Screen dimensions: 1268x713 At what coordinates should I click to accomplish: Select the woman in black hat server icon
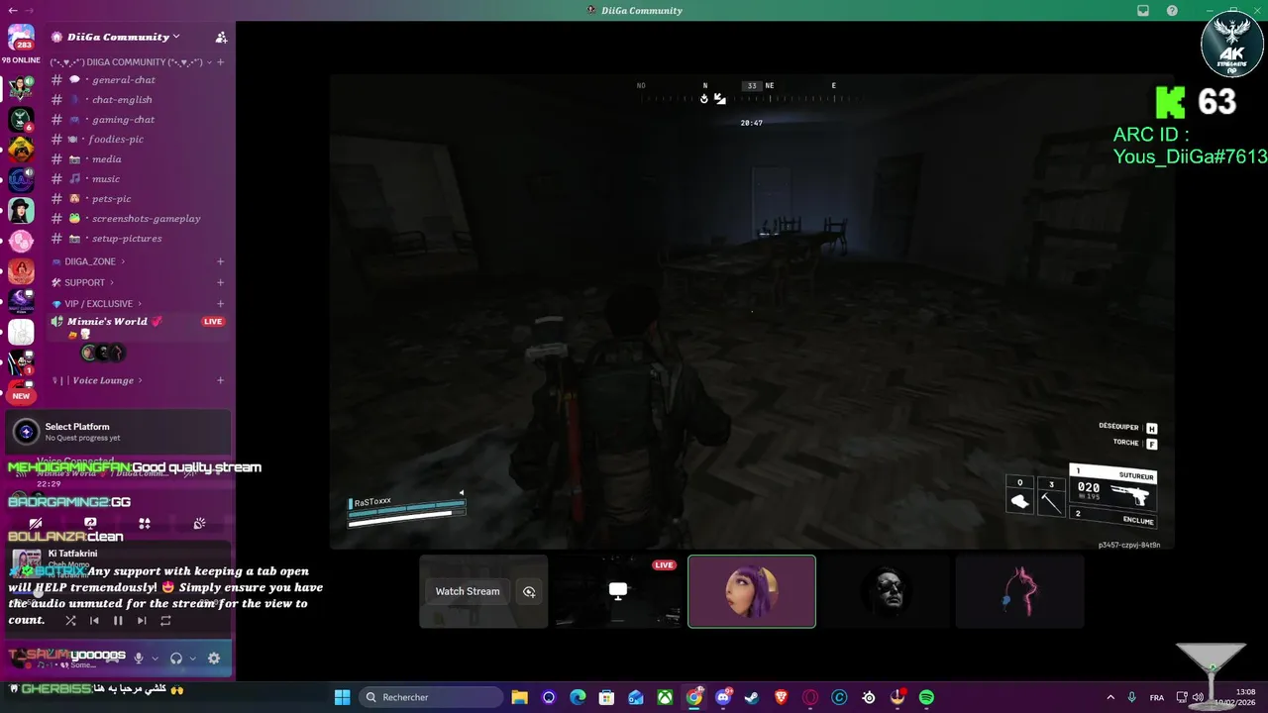click(x=21, y=210)
